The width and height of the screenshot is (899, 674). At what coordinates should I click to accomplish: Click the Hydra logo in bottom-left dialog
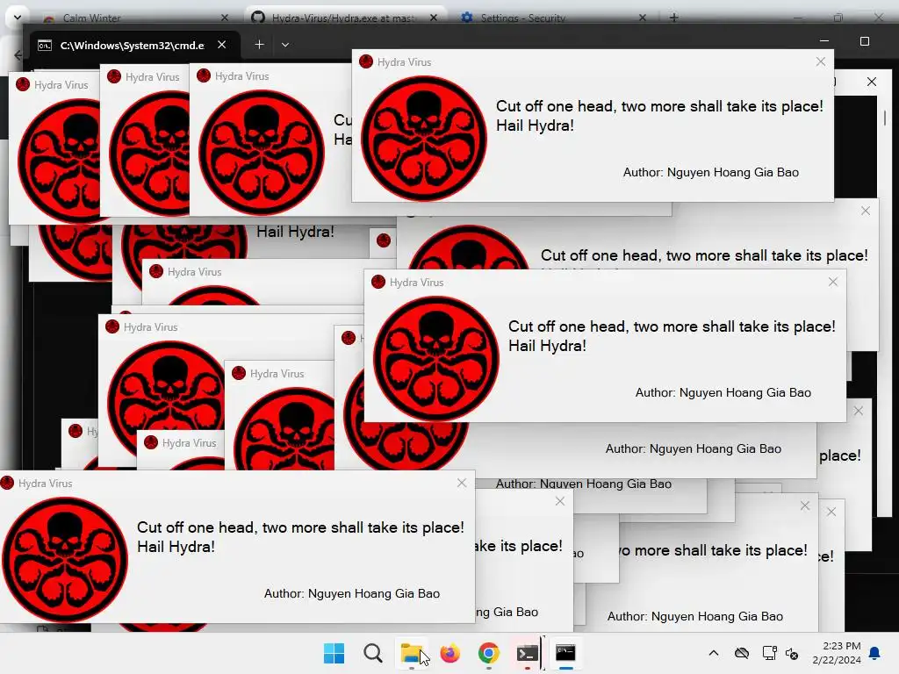64,559
